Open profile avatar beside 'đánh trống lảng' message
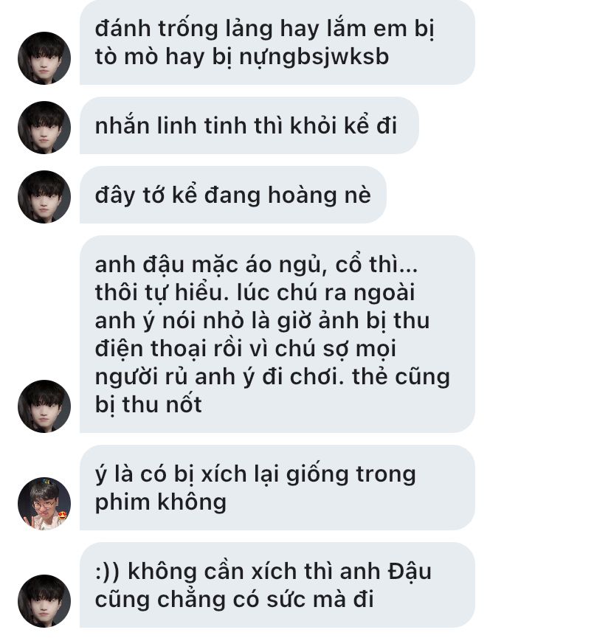This screenshot has width=611, height=638. click(x=44, y=58)
